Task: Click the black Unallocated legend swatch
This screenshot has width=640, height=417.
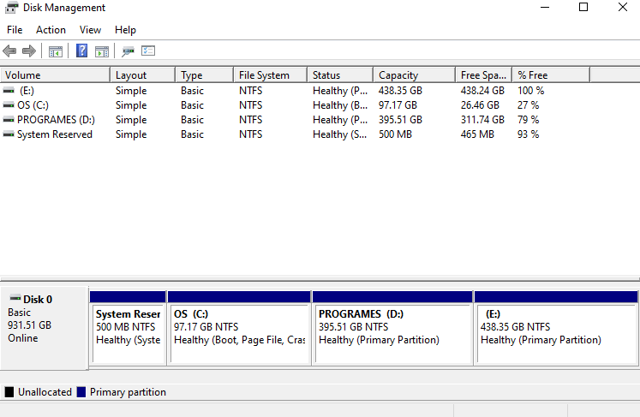Action: click(x=9, y=392)
